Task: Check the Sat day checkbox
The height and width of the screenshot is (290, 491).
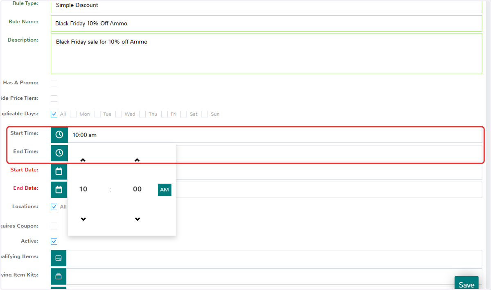Action: [x=184, y=114]
